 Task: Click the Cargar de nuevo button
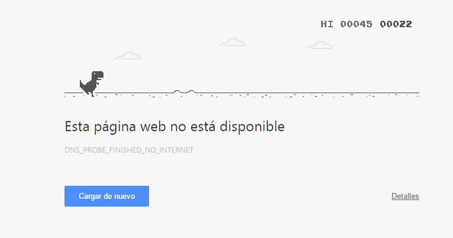106,196
